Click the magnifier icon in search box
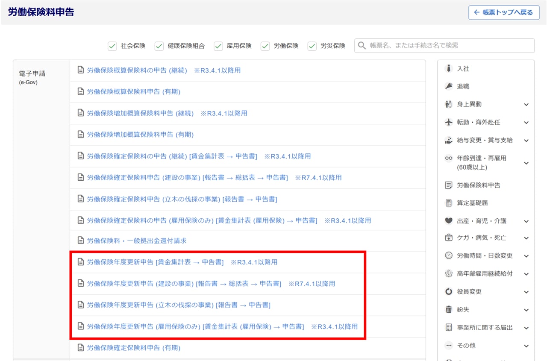 [362, 46]
